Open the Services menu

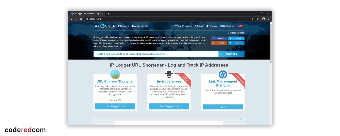[x=124, y=26]
